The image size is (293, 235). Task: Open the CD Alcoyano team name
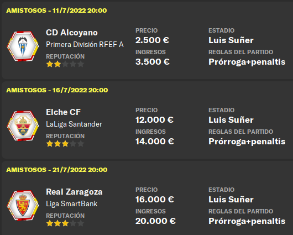coord(72,33)
